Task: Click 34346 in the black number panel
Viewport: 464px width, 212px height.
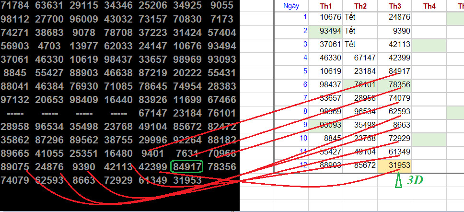Action: [118, 5]
